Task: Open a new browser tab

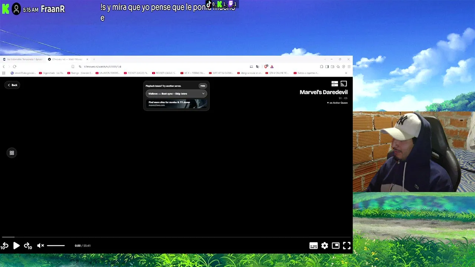Action: [94, 59]
